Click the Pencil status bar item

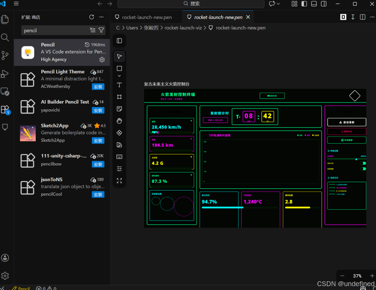point(21,288)
